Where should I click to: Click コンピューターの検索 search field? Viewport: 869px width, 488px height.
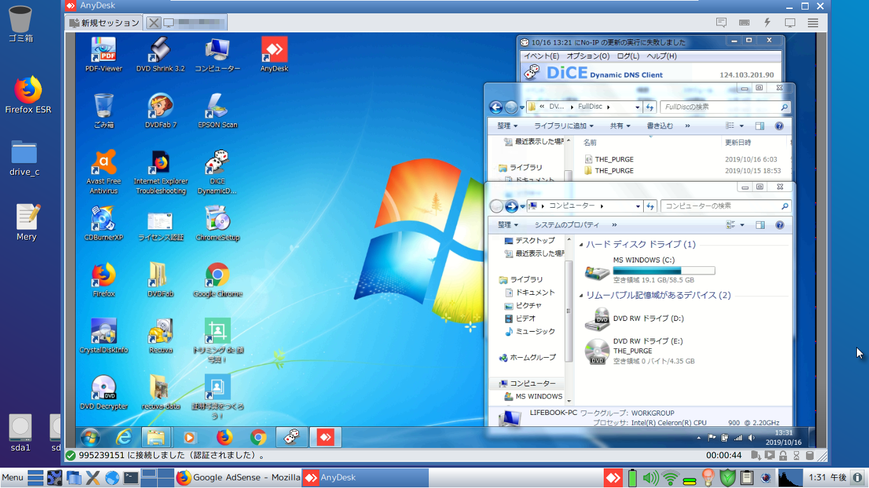(726, 206)
